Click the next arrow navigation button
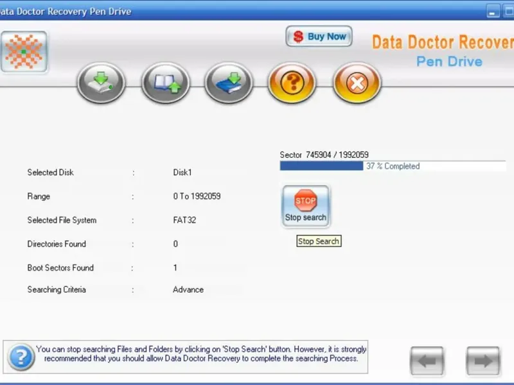This screenshot has height=385, width=514. (x=483, y=361)
